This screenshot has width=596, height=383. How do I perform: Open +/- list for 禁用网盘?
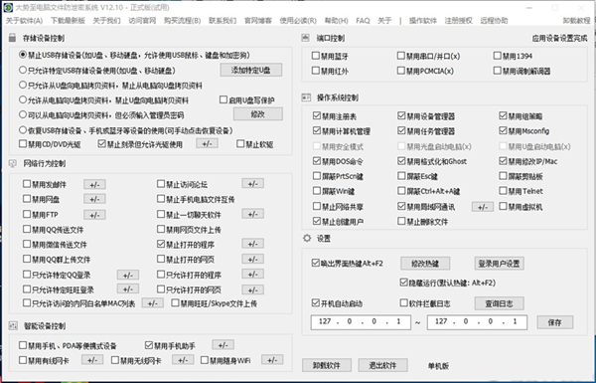94,200
